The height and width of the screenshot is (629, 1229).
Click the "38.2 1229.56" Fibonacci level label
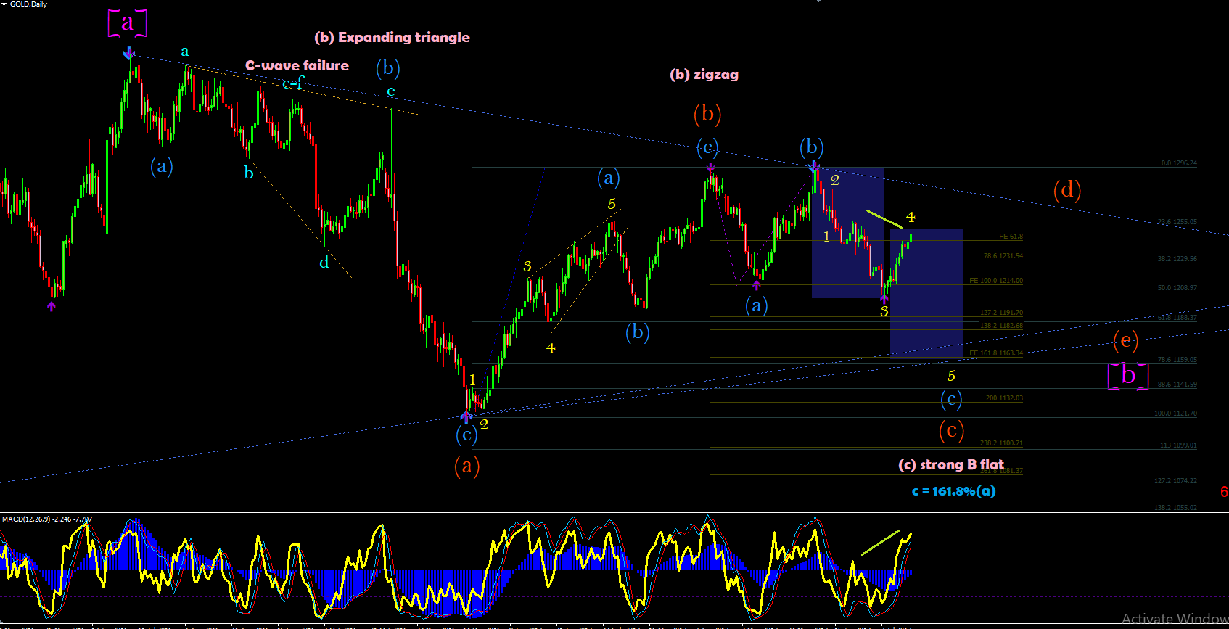tap(1177, 259)
